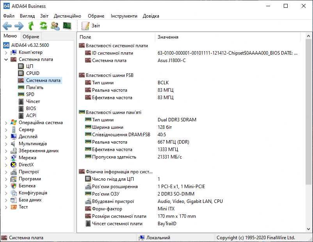Image resolution: width=313 pixels, height=242 pixels.
Task: Switch to the Меню tab
Action: pos(10,36)
